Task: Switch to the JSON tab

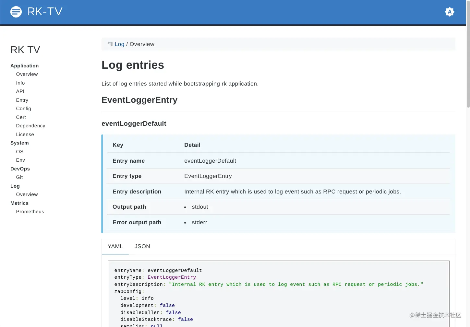Action: pos(142,247)
